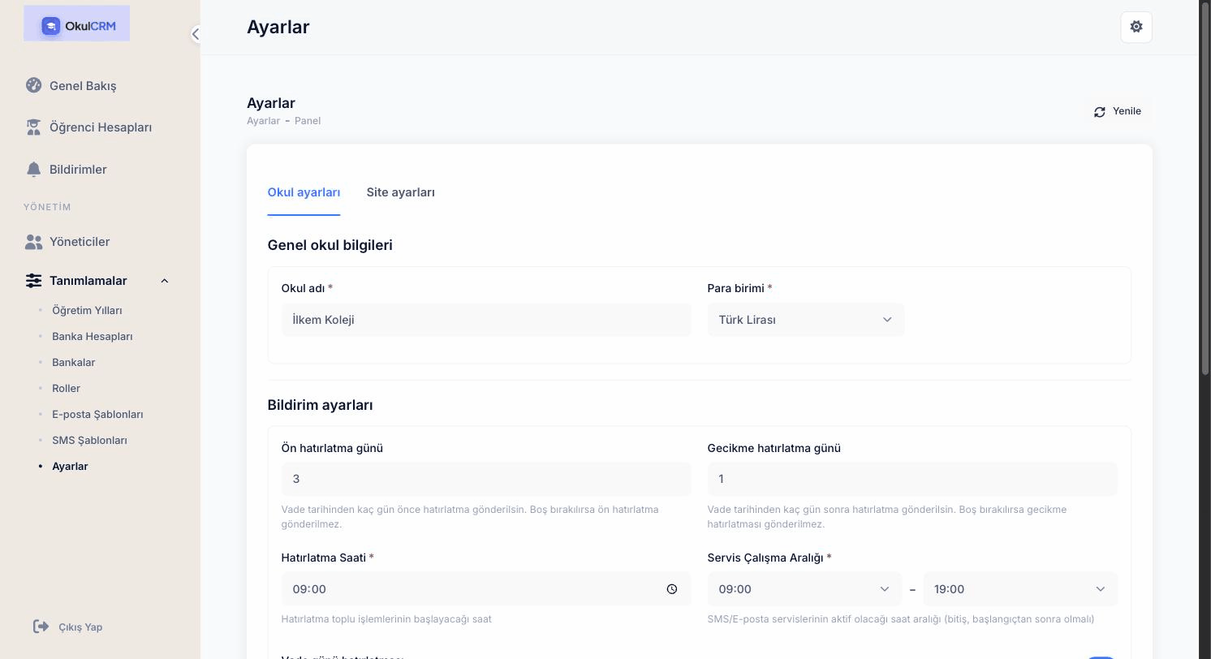The height and width of the screenshot is (659, 1211).
Task: Click Çıkış Yap to log out
Action: pyautogui.click(x=80, y=627)
